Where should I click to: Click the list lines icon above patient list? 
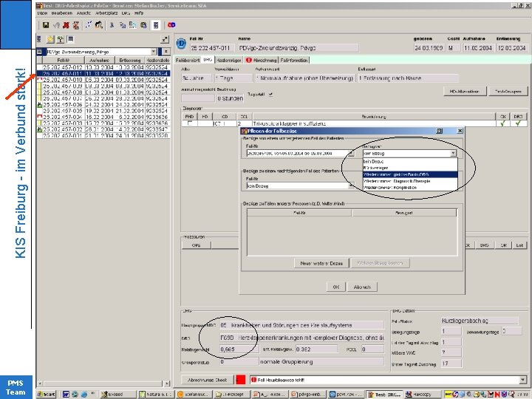(39, 39)
